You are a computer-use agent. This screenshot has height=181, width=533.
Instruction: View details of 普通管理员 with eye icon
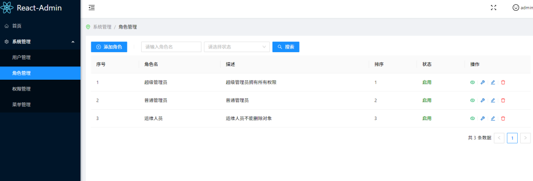(472, 100)
